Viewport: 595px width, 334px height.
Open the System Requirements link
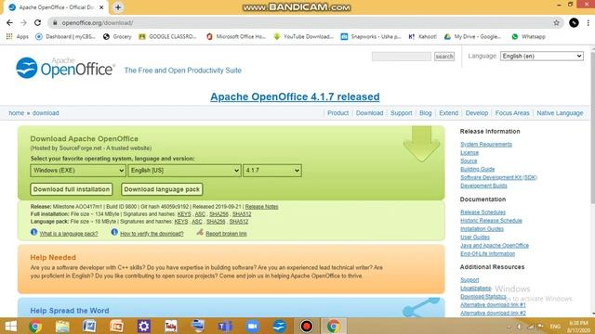(486, 145)
